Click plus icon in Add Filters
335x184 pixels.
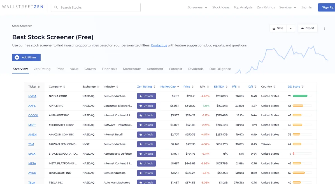[x=17, y=57]
